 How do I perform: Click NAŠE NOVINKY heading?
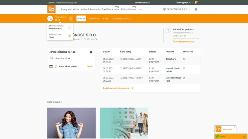(x=55, y=102)
